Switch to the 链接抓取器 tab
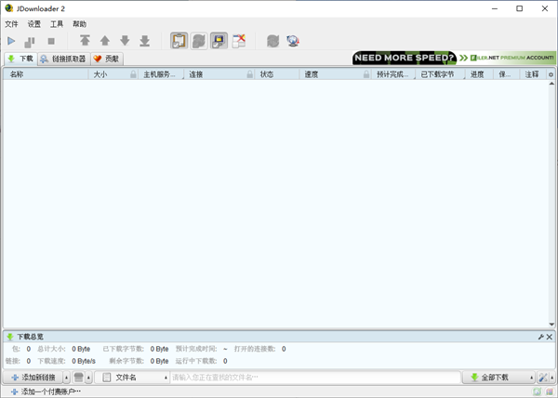 tap(63, 59)
